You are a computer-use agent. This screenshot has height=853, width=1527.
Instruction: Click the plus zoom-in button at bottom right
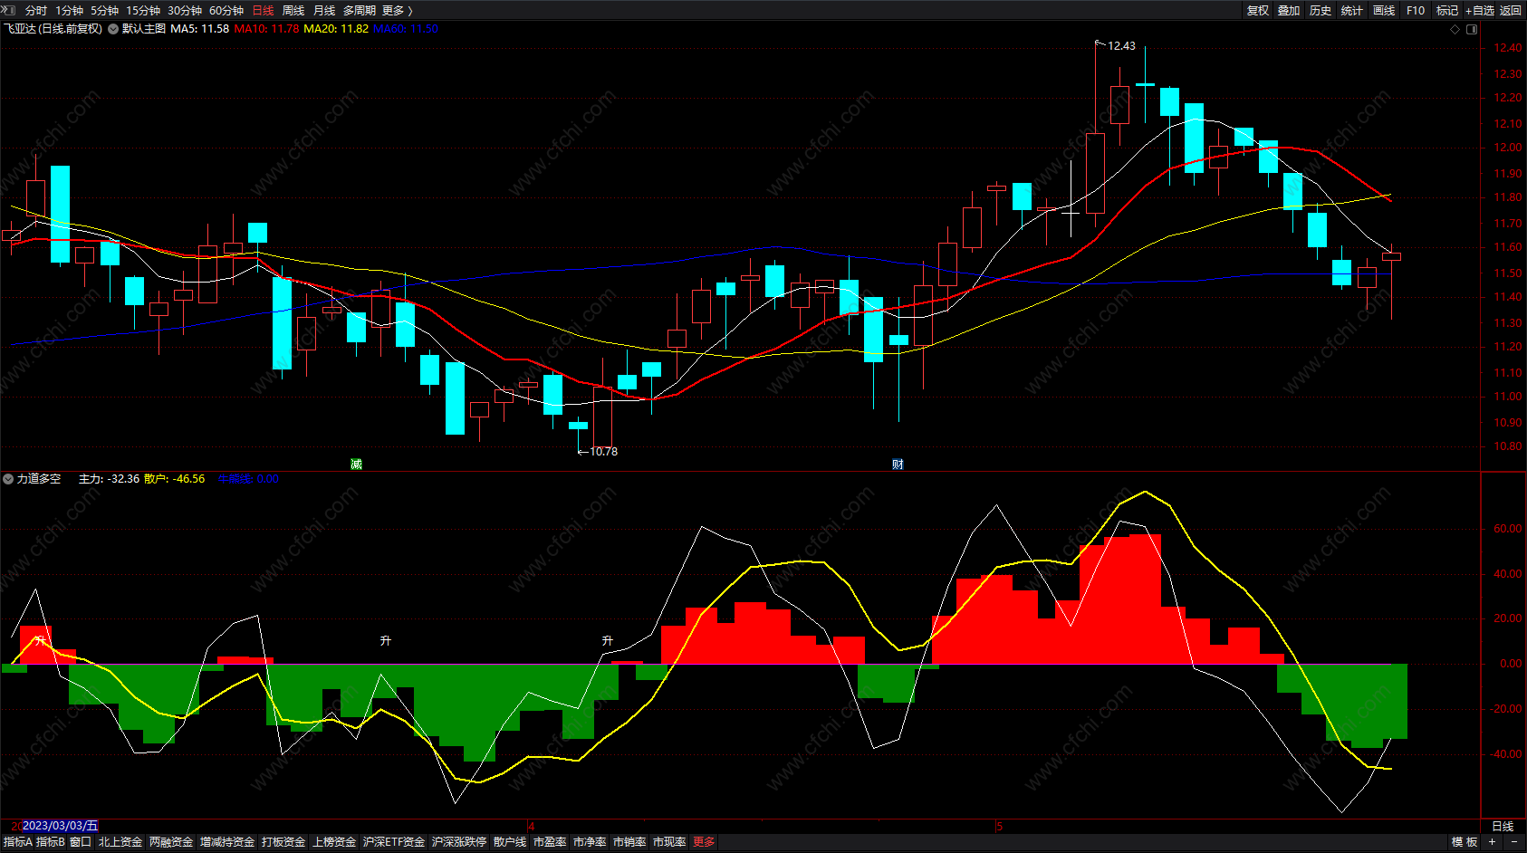(1492, 842)
